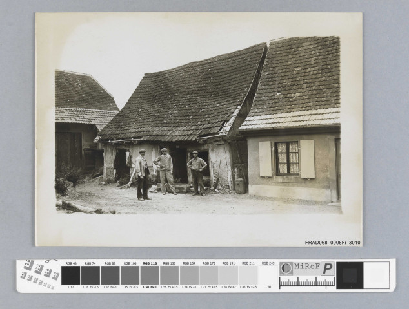Select the bold RGB 118 middle gray swatch
409x309 pixels.
[x=150, y=276]
